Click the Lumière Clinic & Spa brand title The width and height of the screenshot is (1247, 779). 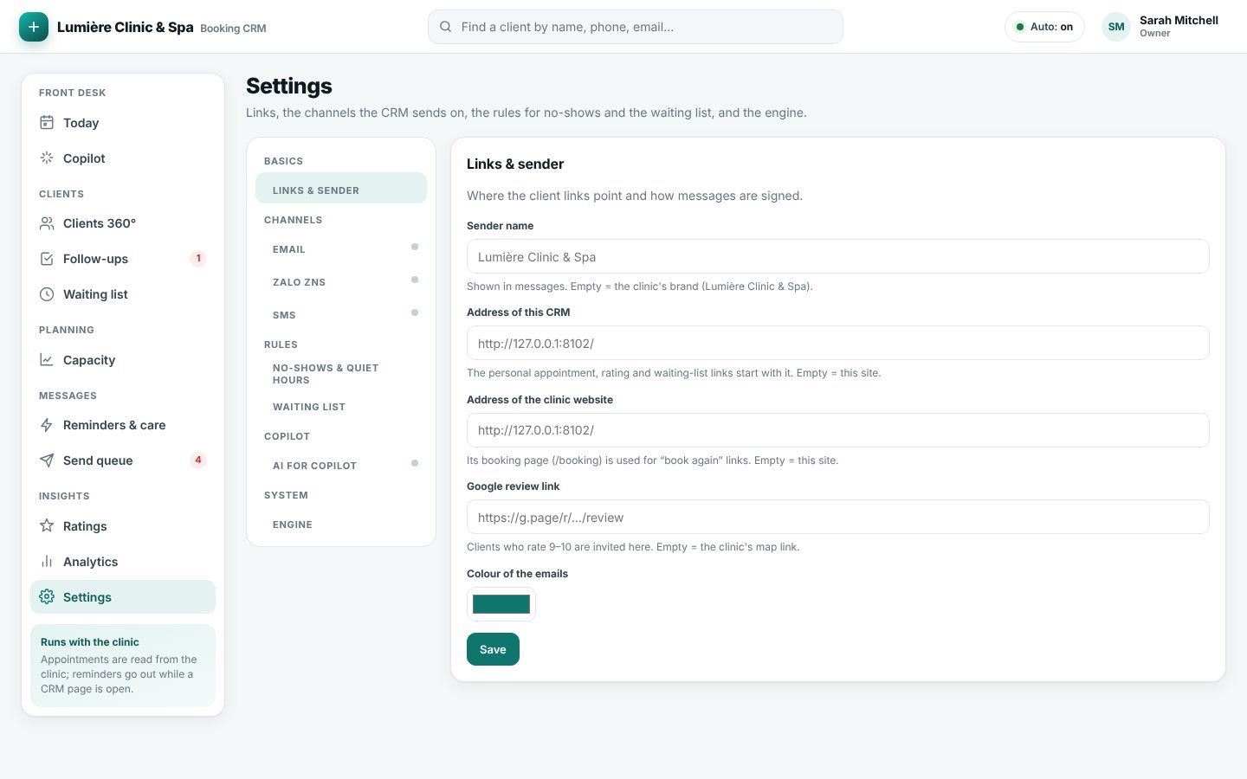126,27
